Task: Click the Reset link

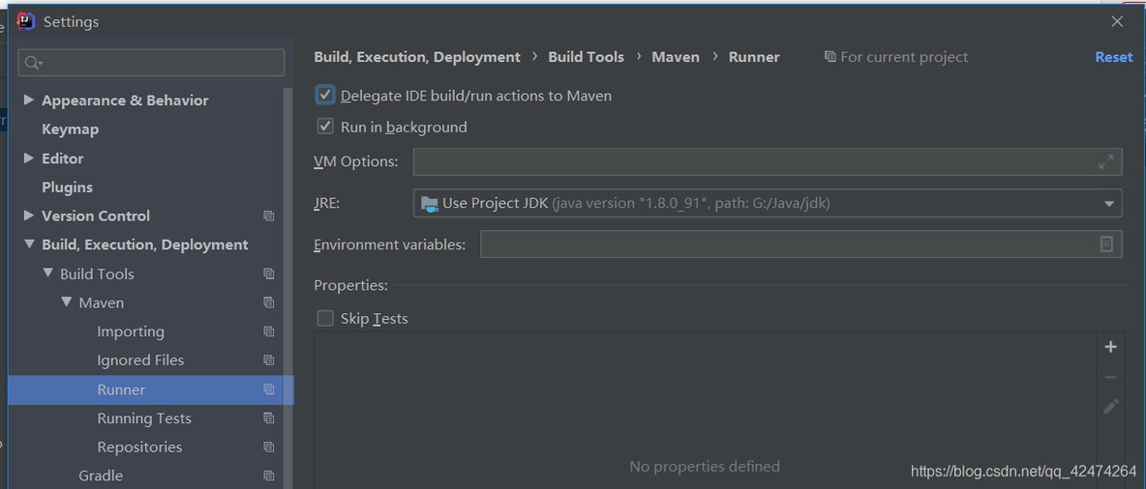Action: [x=1114, y=57]
